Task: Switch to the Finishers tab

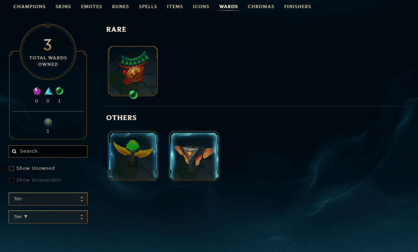Action: [x=298, y=7]
